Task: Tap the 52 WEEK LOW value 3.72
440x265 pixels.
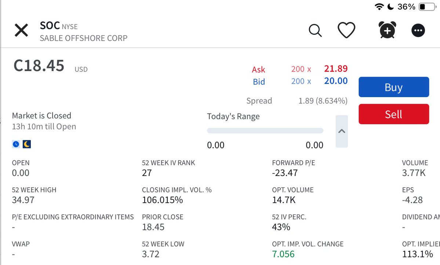Action: tap(151, 254)
